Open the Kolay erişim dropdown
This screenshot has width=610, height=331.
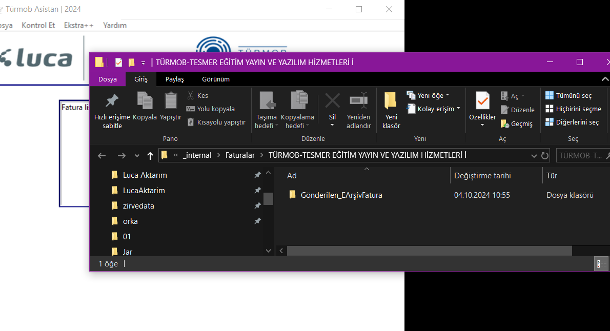pos(433,109)
